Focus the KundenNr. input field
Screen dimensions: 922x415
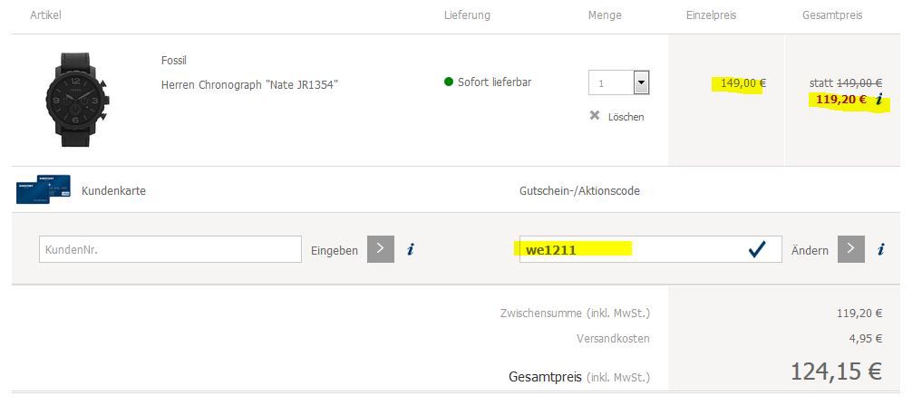click(x=170, y=250)
